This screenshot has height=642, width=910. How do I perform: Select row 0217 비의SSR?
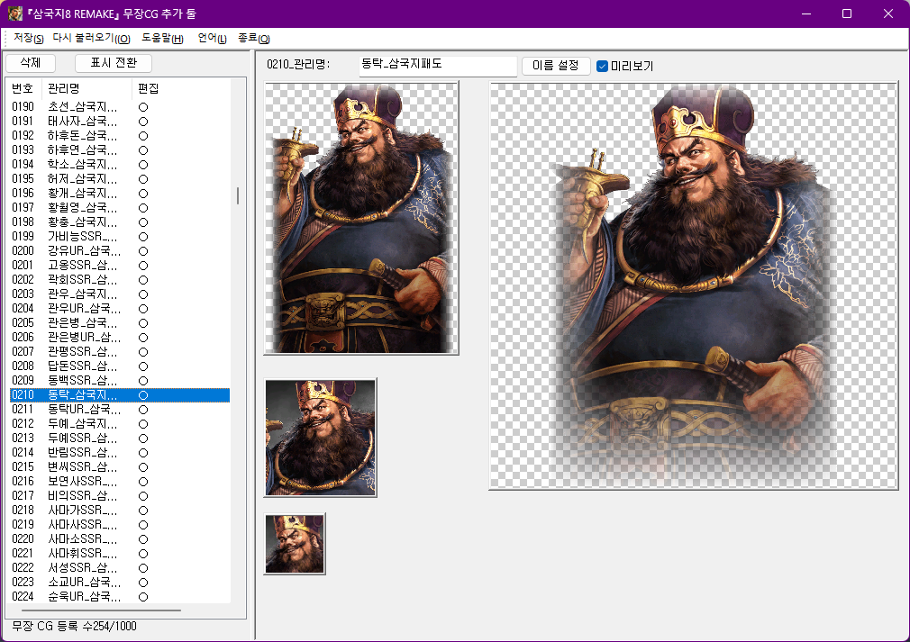[x=120, y=496]
